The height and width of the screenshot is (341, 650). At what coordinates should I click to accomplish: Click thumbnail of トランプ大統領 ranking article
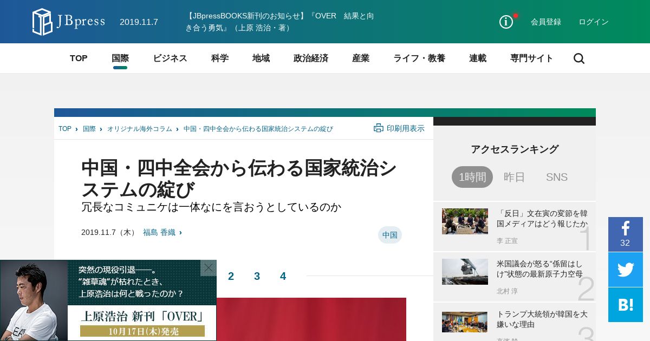[465, 322]
